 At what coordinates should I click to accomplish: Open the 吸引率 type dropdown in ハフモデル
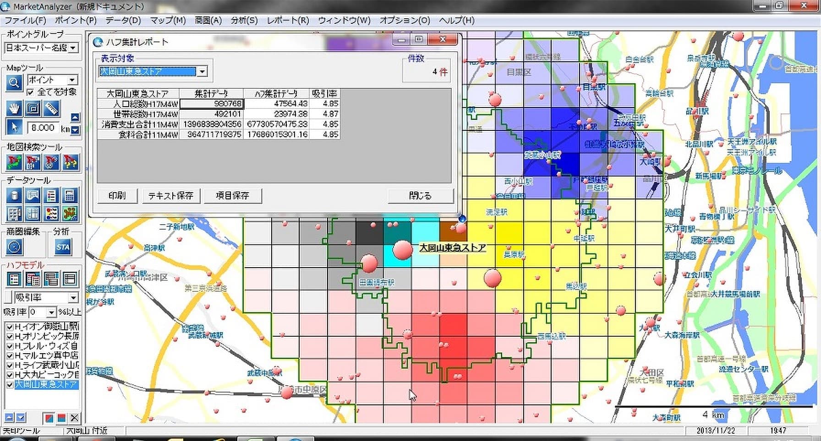tap(73, 297)
